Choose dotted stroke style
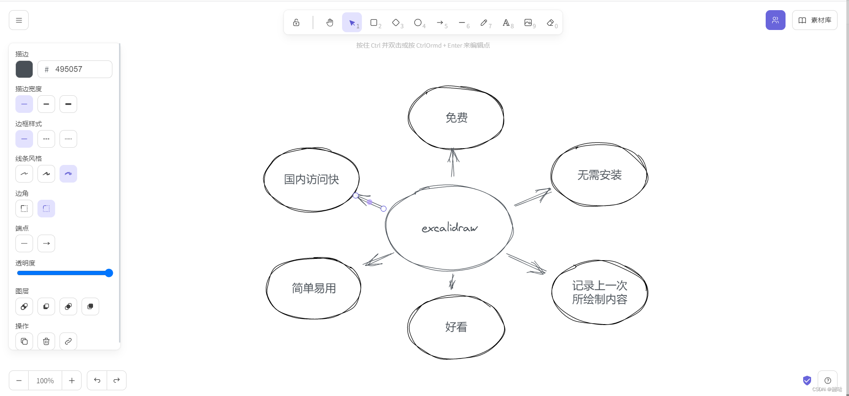 click(68, 139)
